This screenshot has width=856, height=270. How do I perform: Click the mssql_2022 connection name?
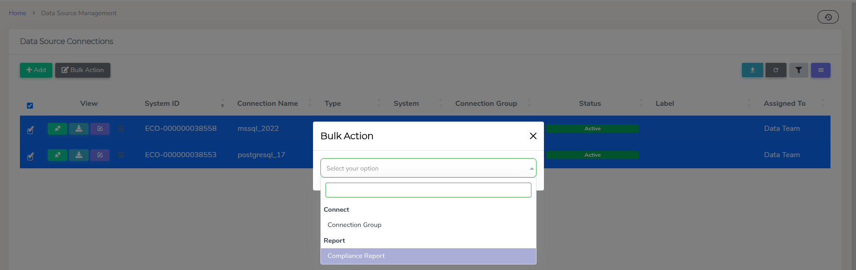(258, 129)
